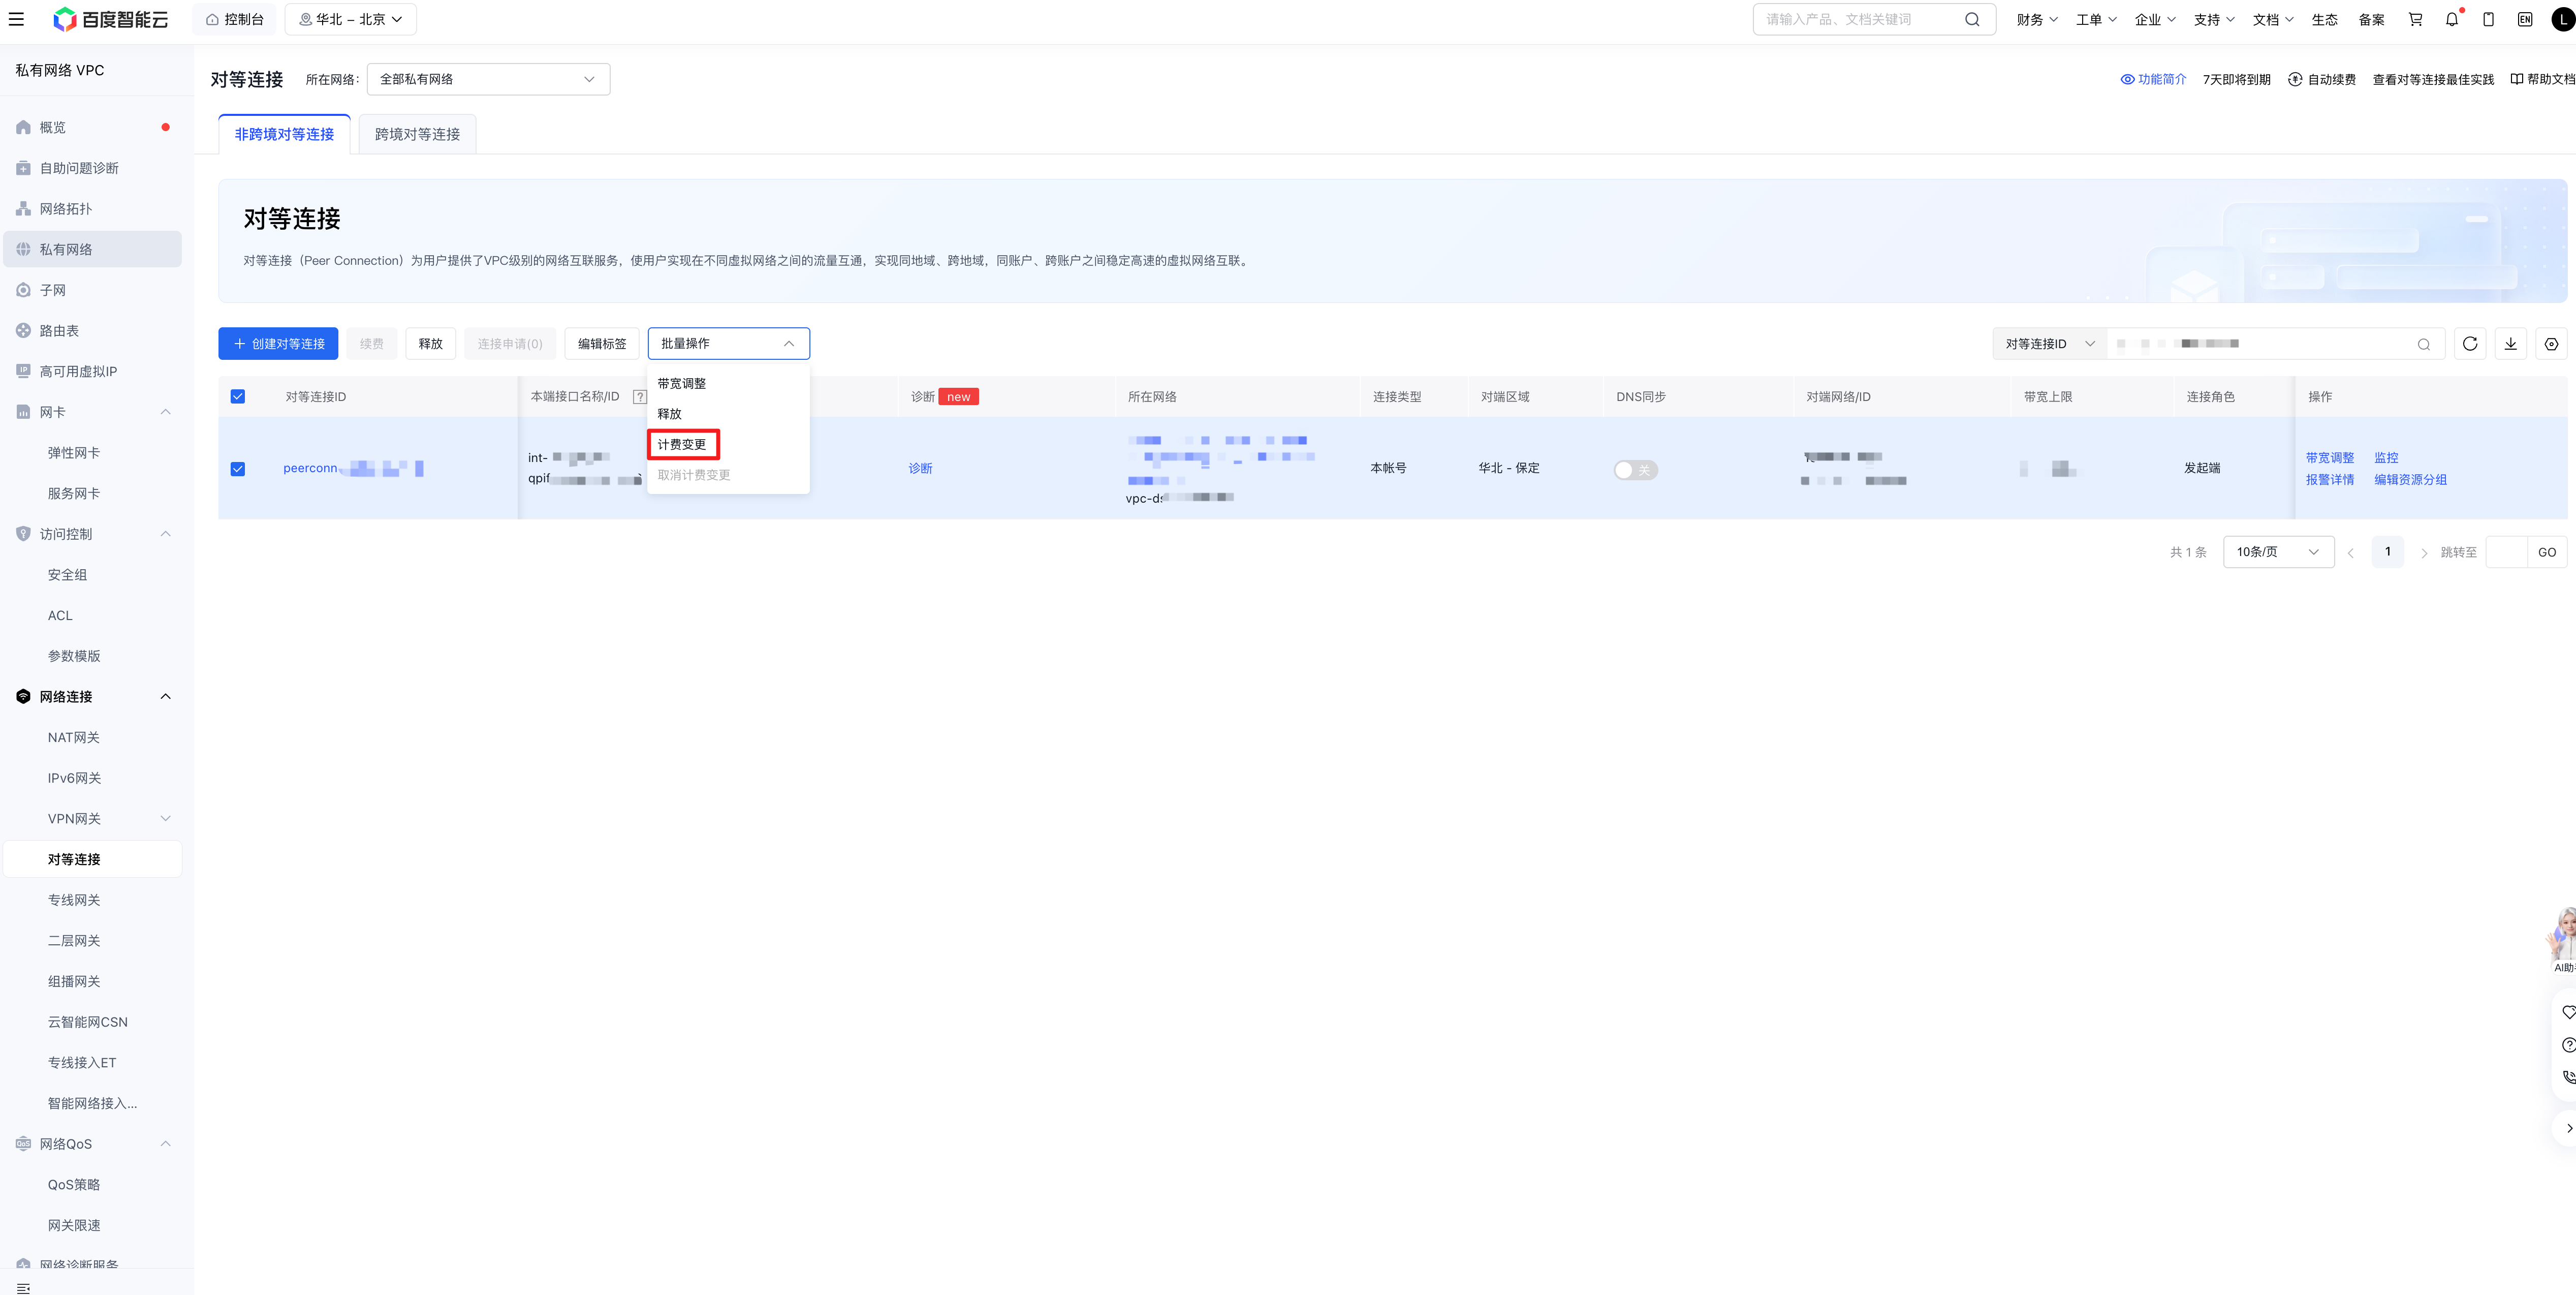Click the mobile device icon in header

2489,19
